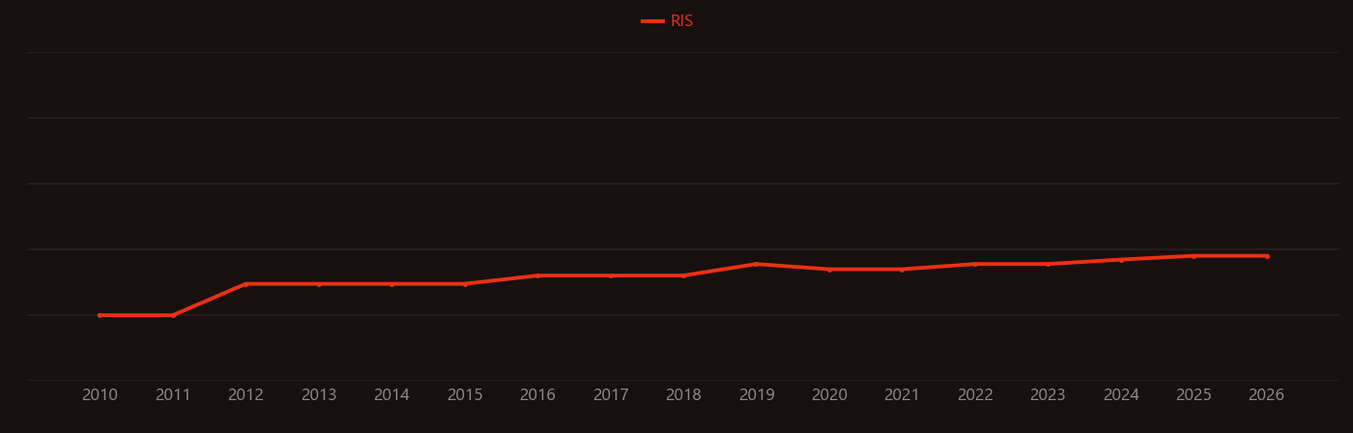Click the 2024 x-axis label
Image resolution: width=1353 pixels, height=433 pixels.
pos(1121,395)
